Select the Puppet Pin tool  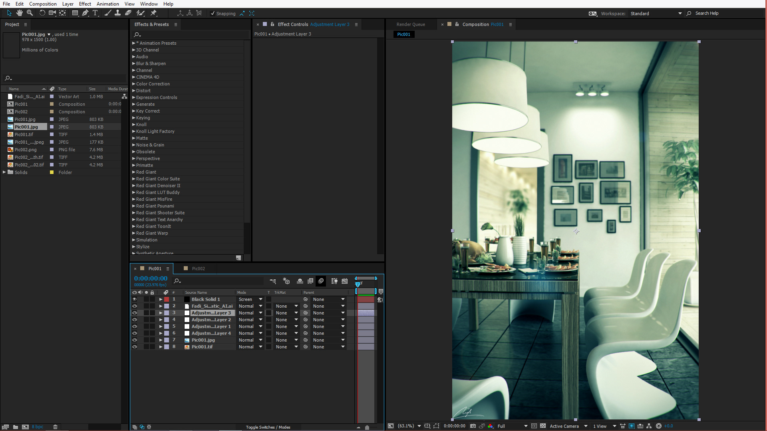(153, 13)
